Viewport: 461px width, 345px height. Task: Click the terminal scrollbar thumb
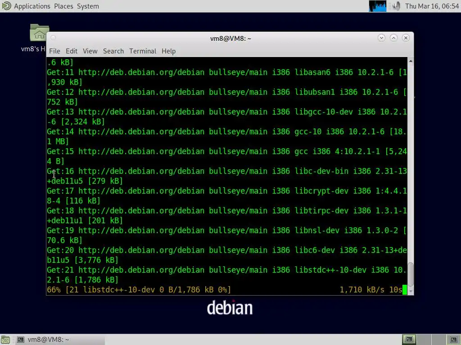point(411,274)
